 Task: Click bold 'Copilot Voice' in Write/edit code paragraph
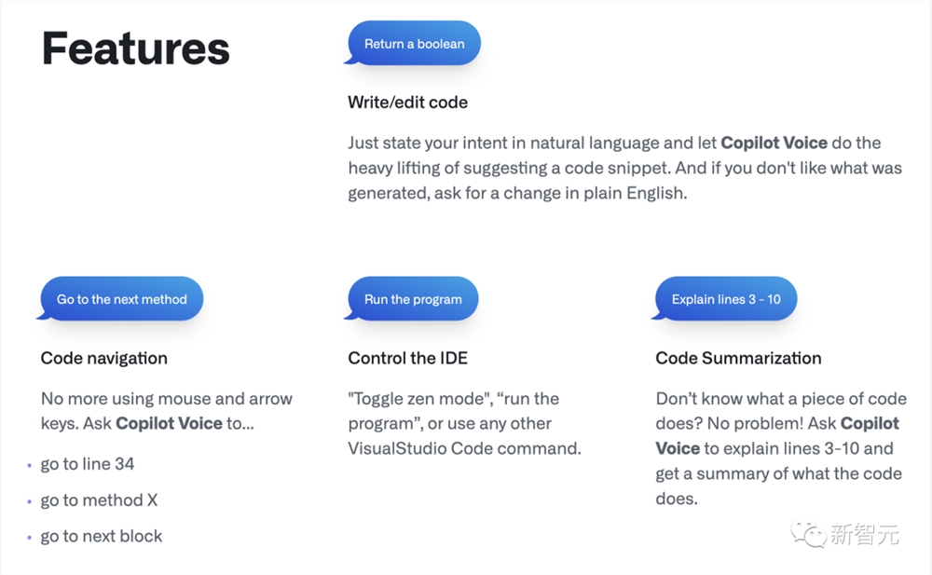774,143
